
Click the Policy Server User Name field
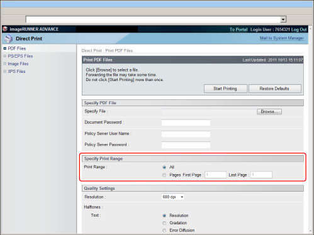click(x=186, y=134)
